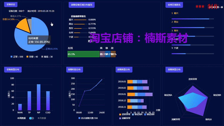Click the line chart point at 24:00

[102, 80]
